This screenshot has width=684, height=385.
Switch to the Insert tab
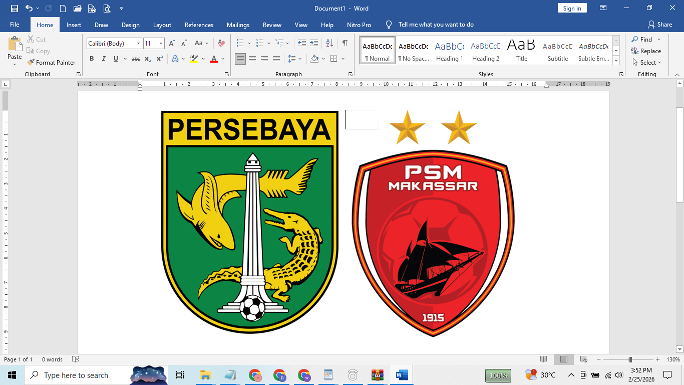point(74,24)
